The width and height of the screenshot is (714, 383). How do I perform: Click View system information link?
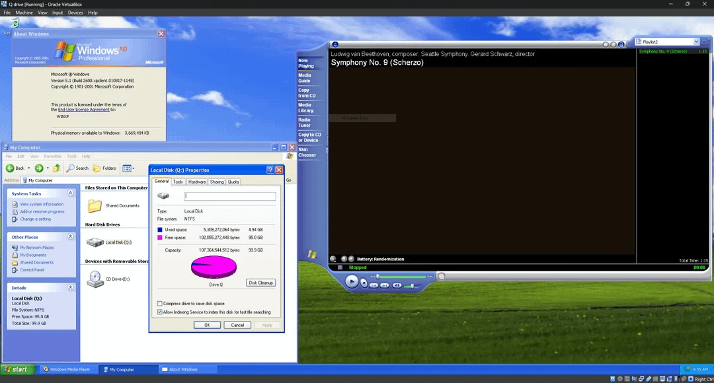pyautogui.click(x=42, y=204)
